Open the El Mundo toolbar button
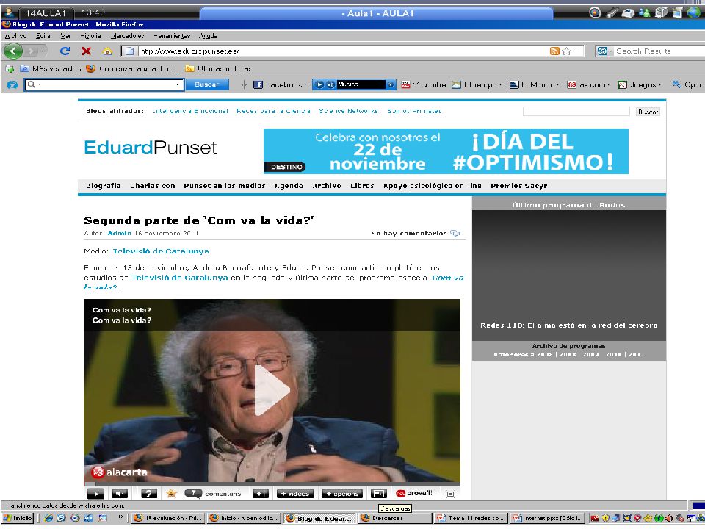Viewport: 705px width, 529px height. coord(534,84)
